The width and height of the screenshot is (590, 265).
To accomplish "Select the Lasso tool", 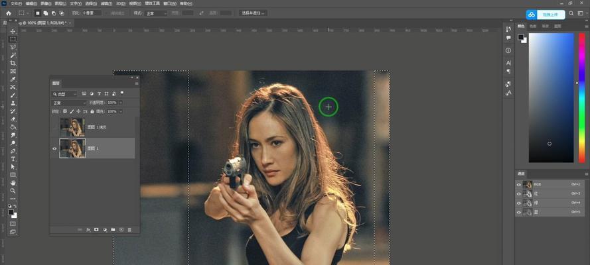I will [x=13, y=47].
